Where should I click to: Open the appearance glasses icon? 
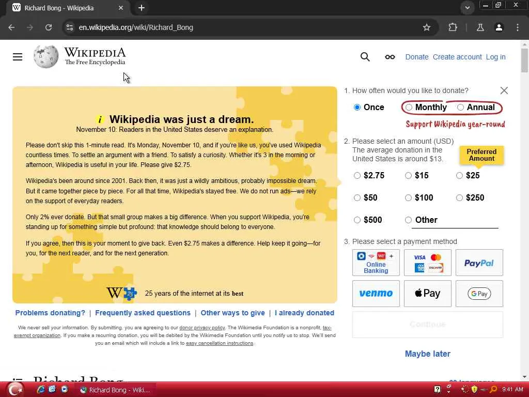point(390,57)
